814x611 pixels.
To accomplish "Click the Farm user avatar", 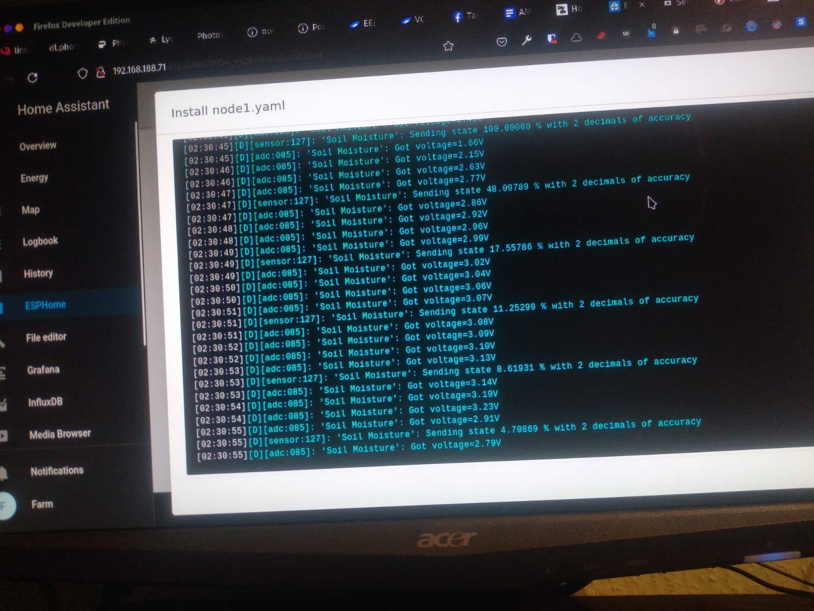I will pos(6,506).
